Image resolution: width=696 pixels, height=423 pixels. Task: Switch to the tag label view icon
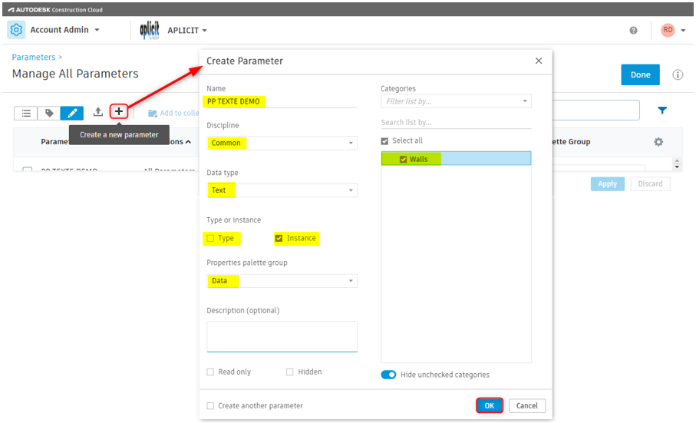[x=49, y=113]
